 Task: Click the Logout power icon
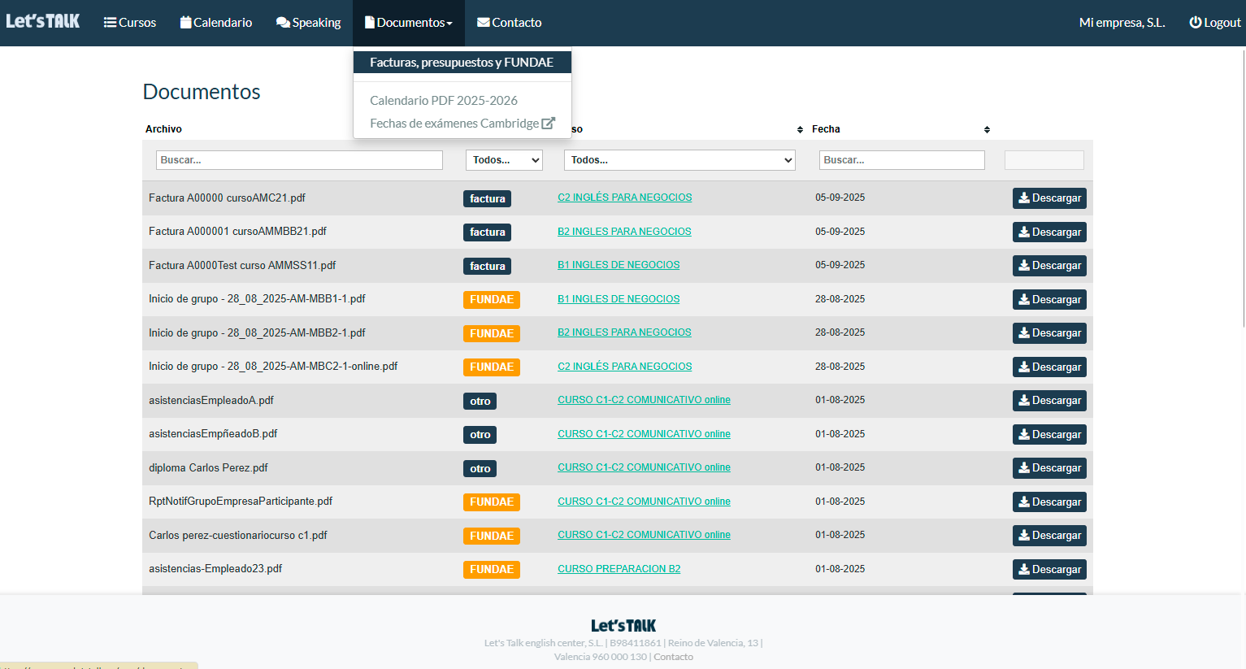(1195, 23)
